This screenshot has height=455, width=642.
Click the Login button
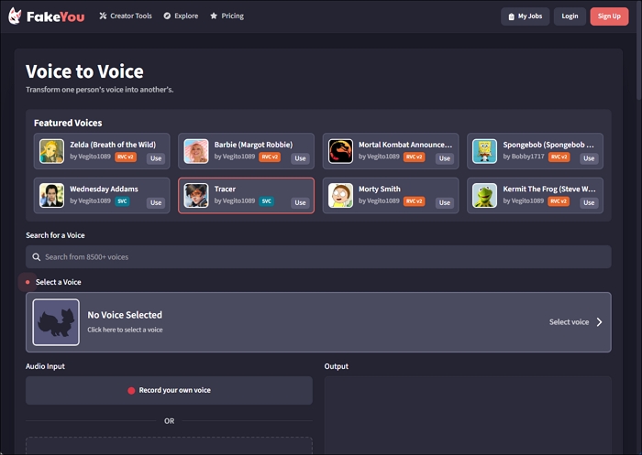click(x=570, y=16)
